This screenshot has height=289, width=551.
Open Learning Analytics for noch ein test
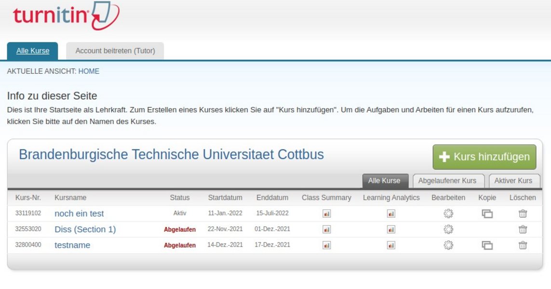pyautogui.click(x=391, y=214)
